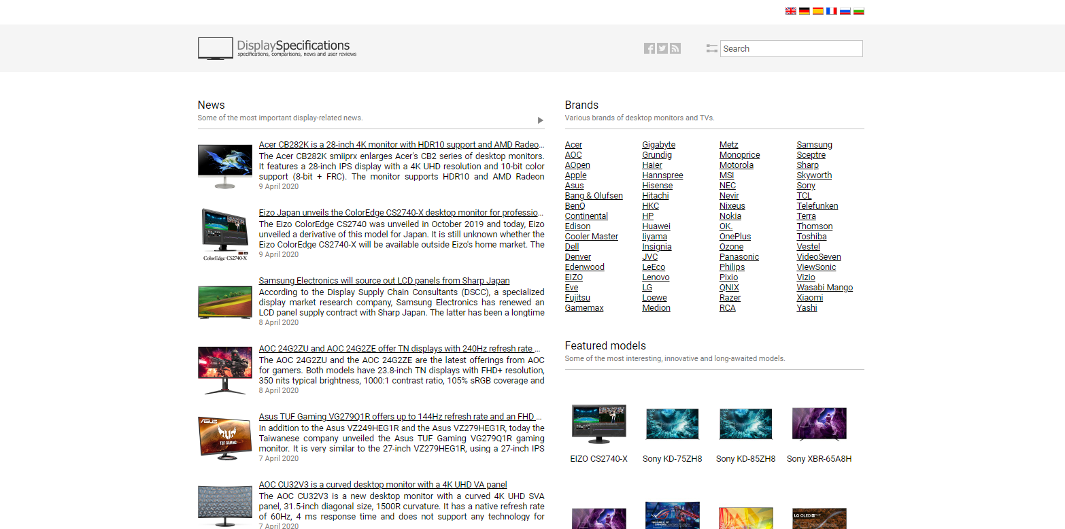Open the Cooler Master brand link

pyautogui.click(x=592, y=237)
